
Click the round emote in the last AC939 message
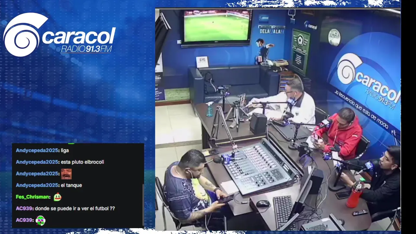click(x=41, y=220)
